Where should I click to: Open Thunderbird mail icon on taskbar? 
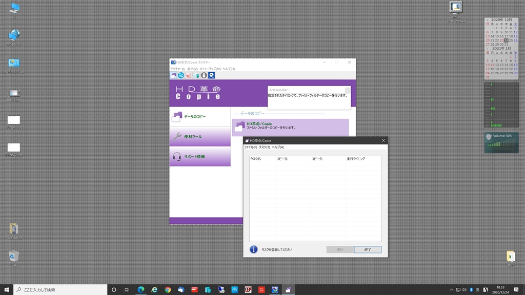click(181, 290)
